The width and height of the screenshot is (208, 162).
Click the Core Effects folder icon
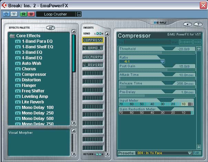point(12,36)
